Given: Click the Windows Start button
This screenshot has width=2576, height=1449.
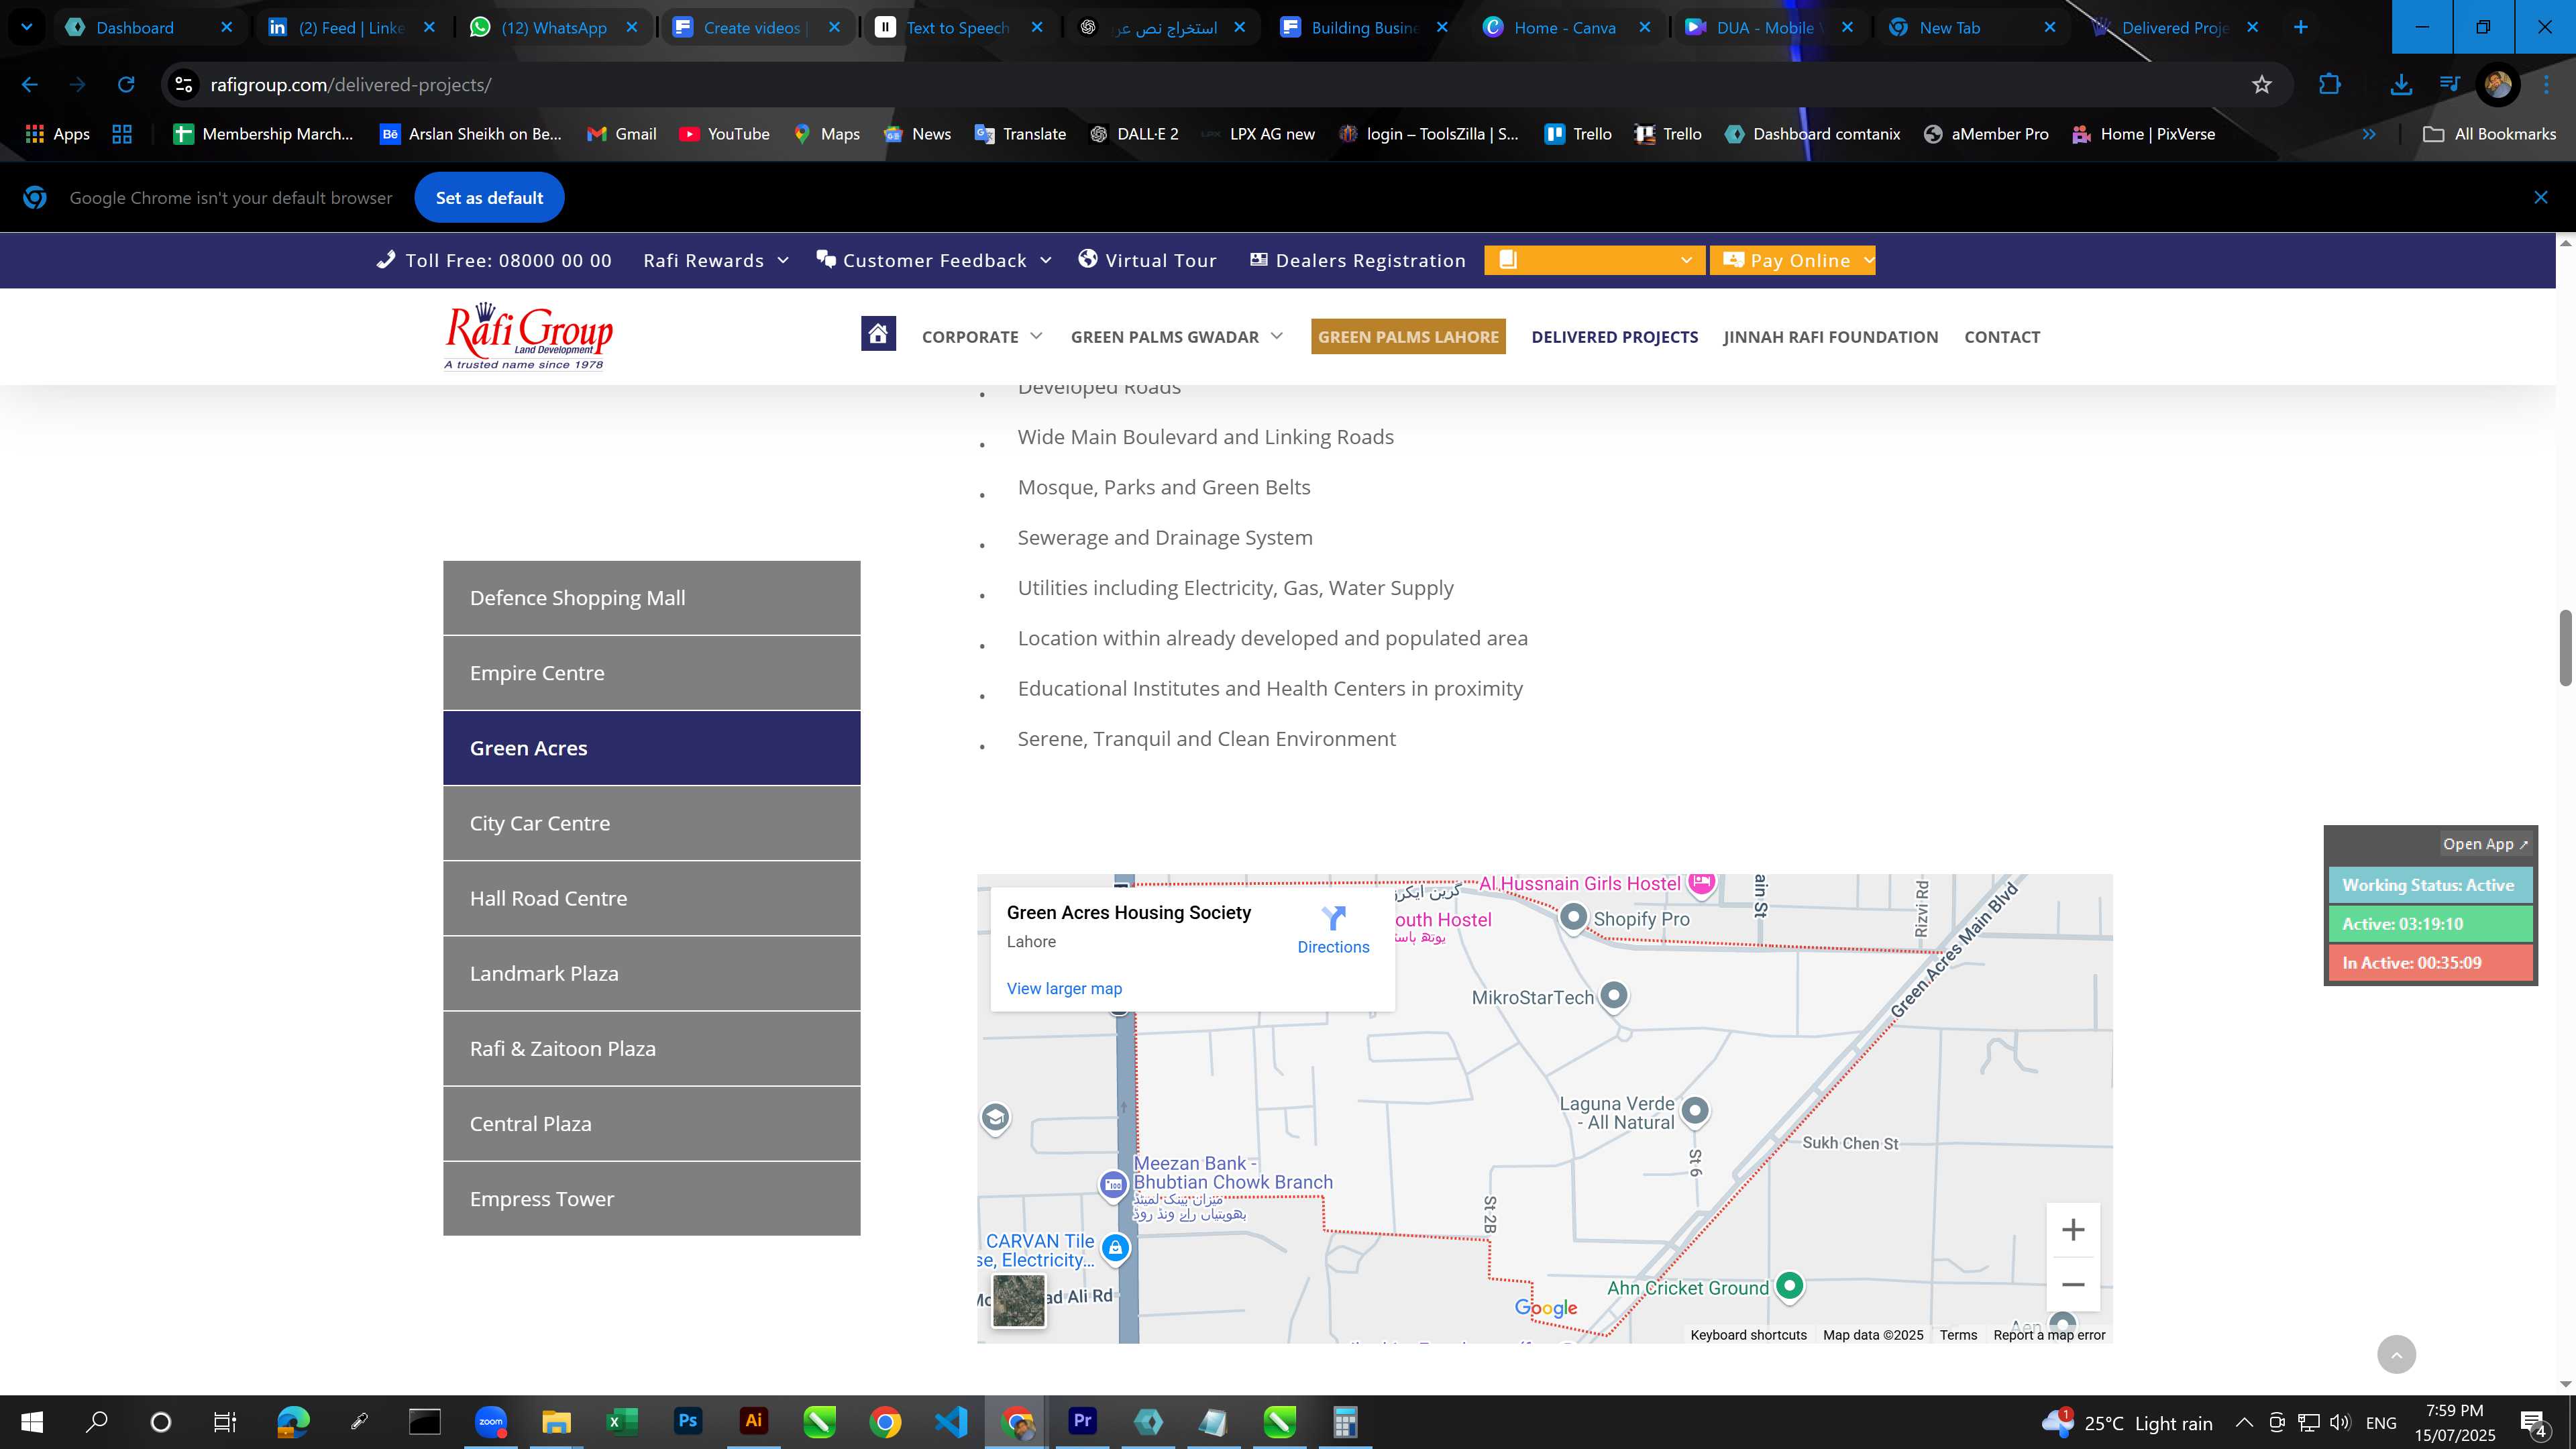Looking at the screenshot, I should pos(32,1422).
